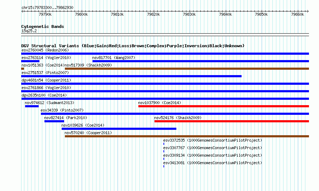
Task: Open esv2761866 (Vogler2010) label
Action: click(46, 88)
